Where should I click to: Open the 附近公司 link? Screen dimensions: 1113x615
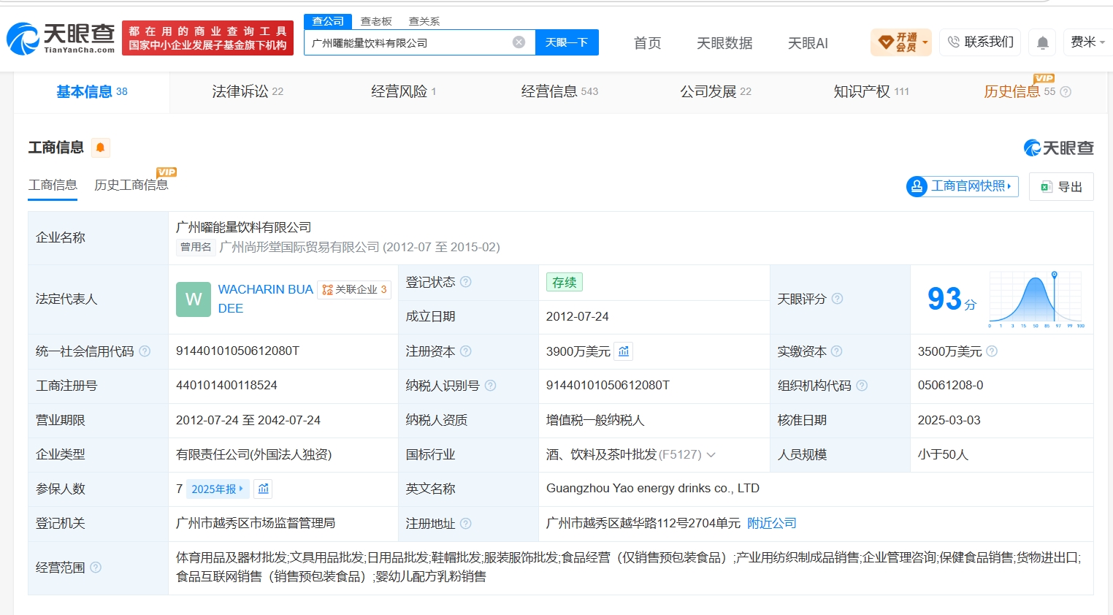[772, 523]
